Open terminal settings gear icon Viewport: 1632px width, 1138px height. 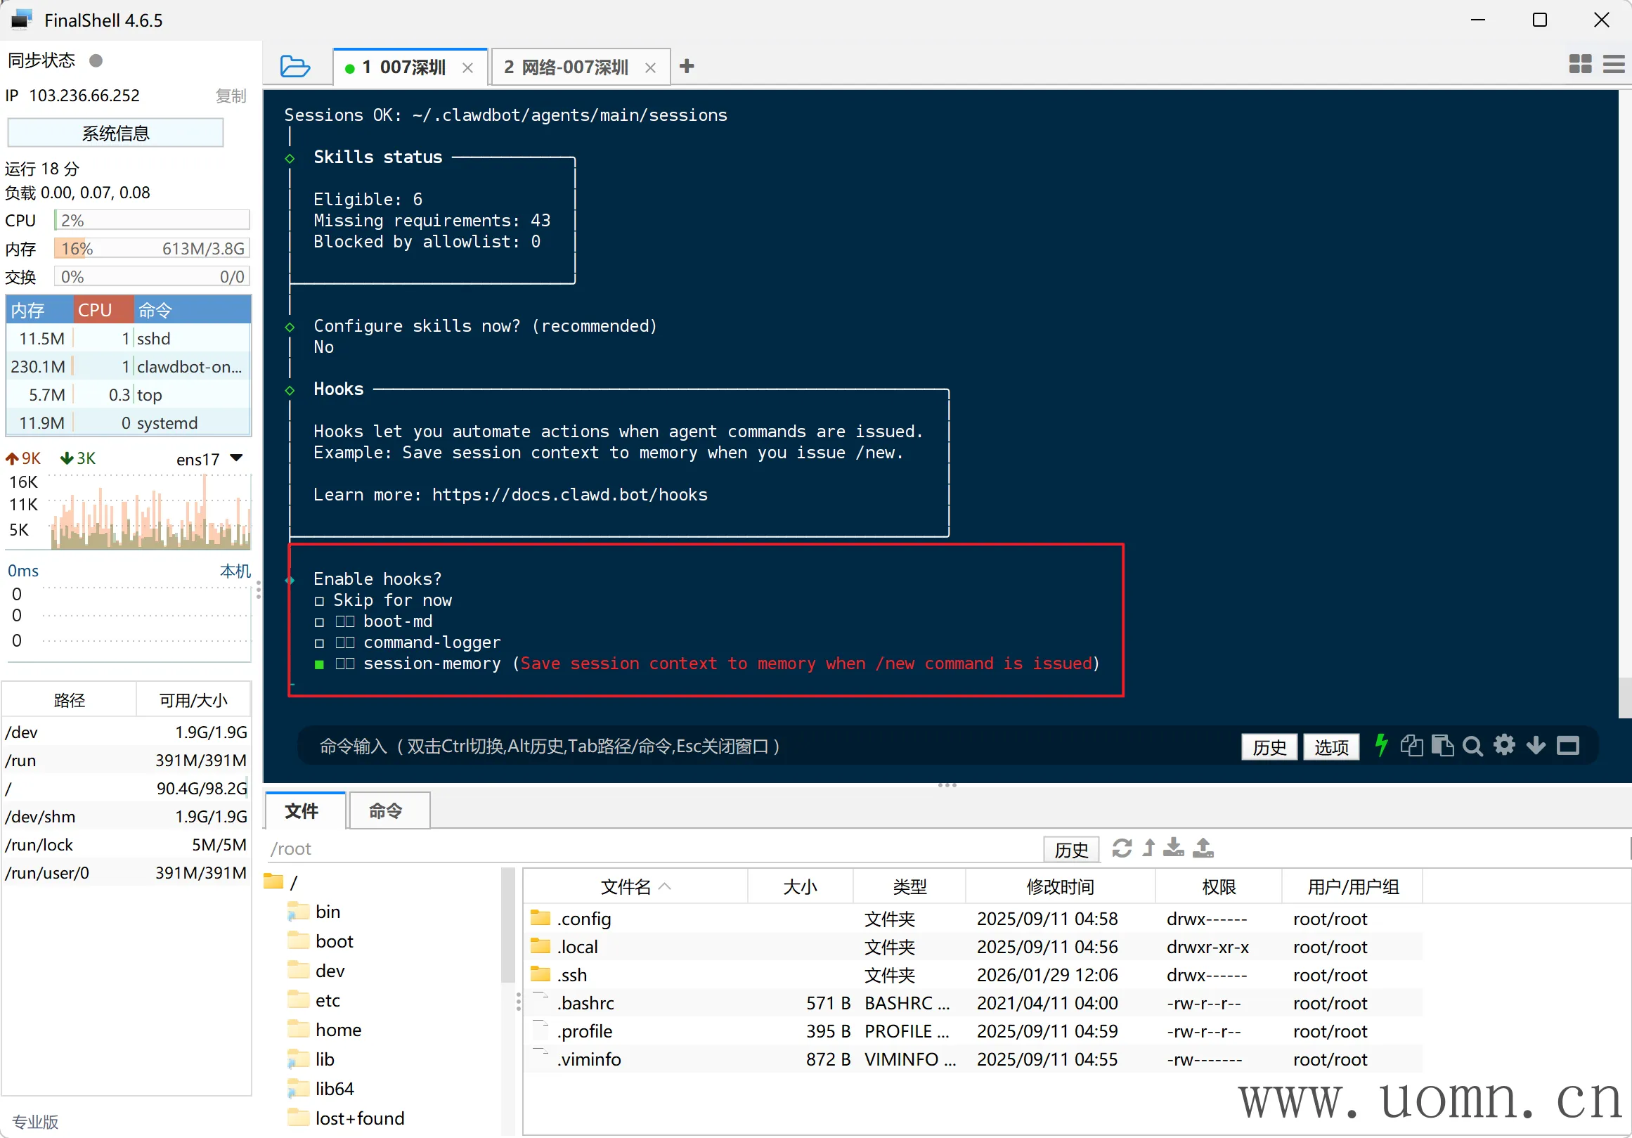point(1504,746)
